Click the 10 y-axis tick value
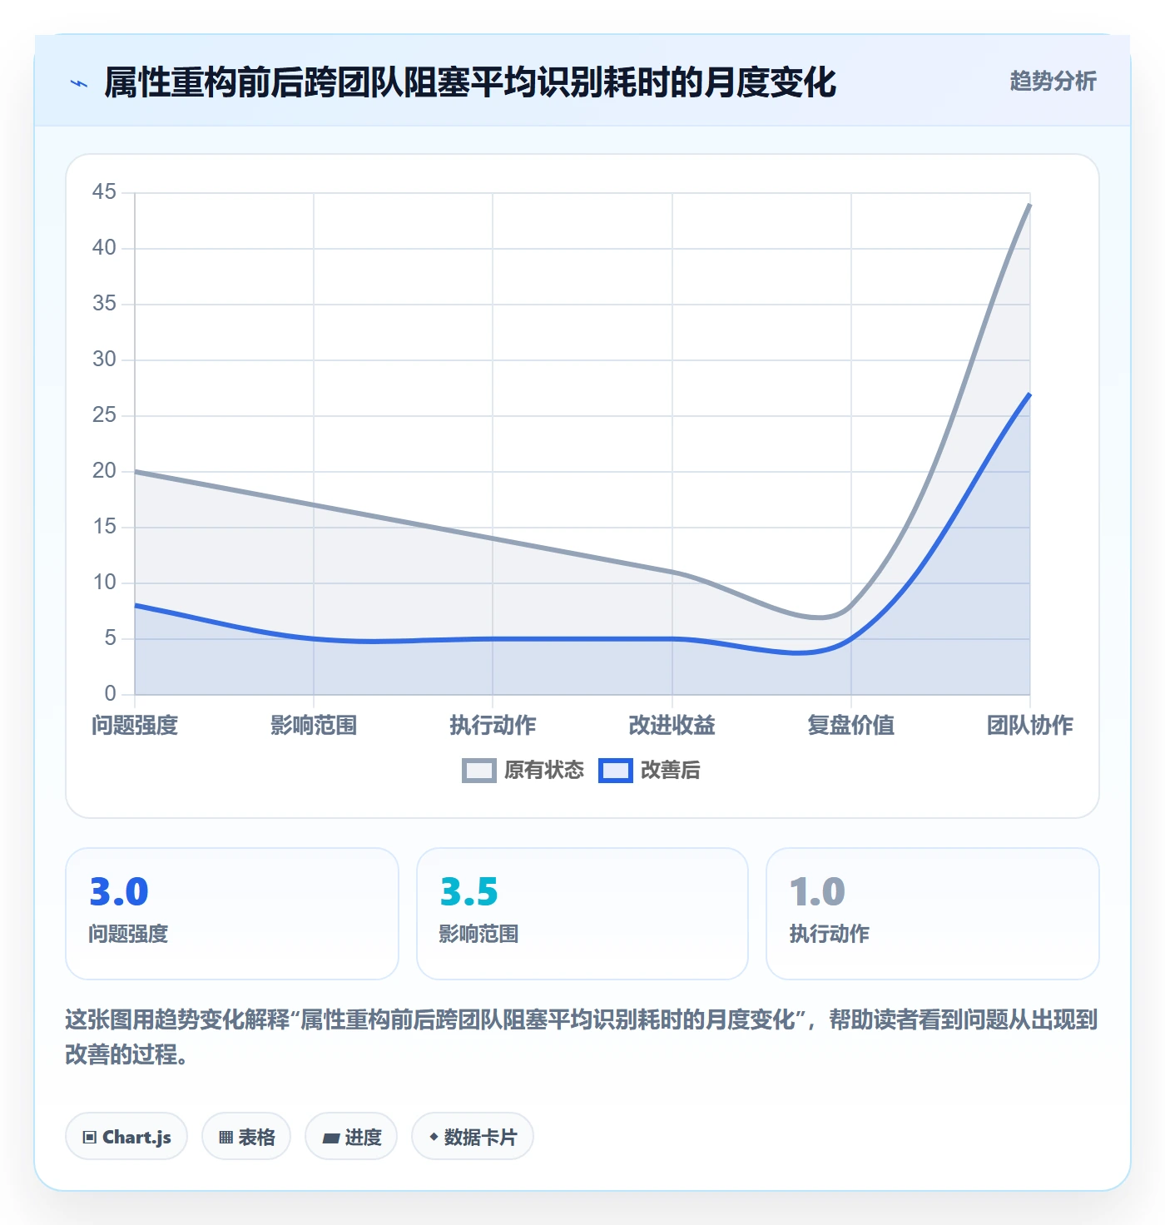This screenshot has height=1225, width=1165. click(x=104, y=583)
